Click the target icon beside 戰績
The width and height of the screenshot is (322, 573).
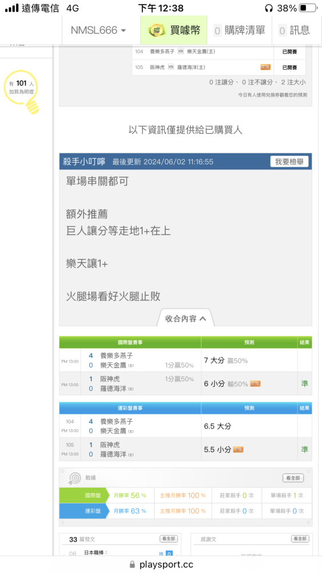pyautogui.click(x=75, y=478)
